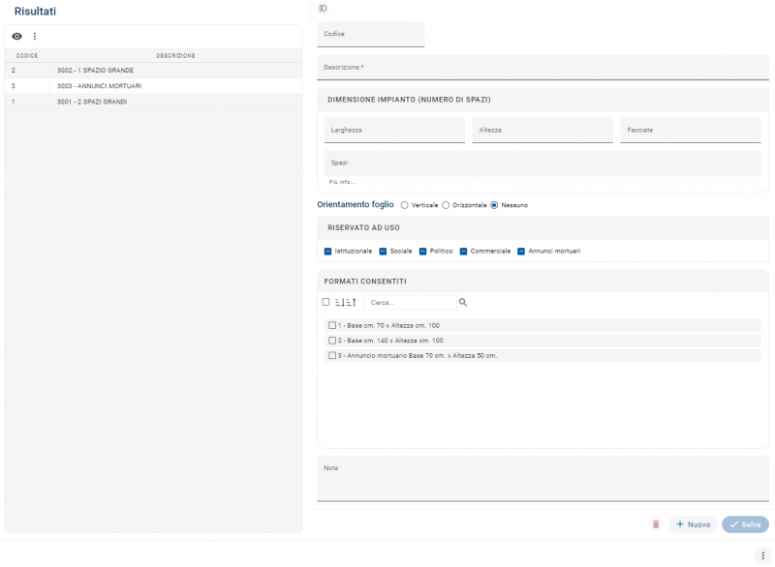Expand the 'Più info...' link under Spazi
The image size is (775, 567).
(x=342, y=182)
